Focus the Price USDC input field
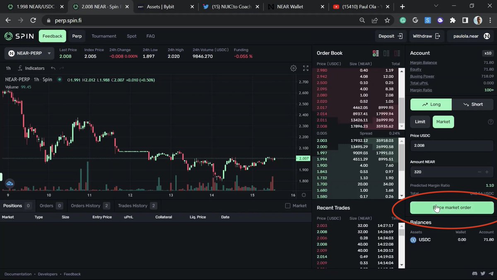This screenshot has width=497, height=280. [452, 146]
